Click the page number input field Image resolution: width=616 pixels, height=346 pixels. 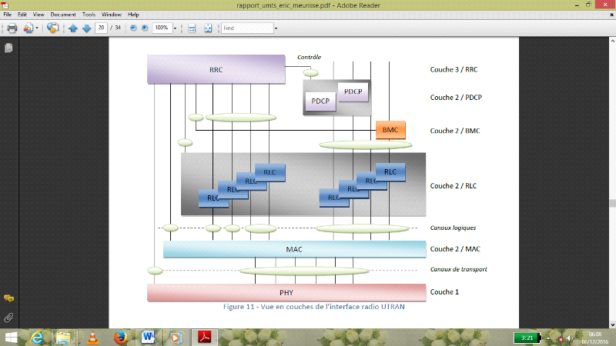102,28
